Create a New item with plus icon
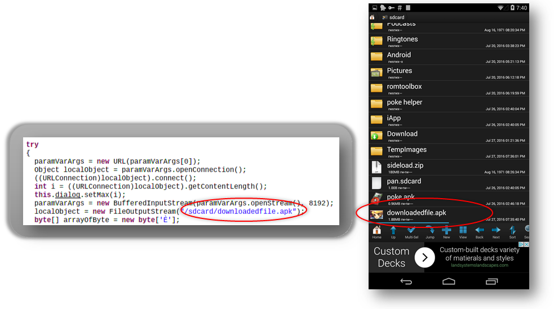 446,232
